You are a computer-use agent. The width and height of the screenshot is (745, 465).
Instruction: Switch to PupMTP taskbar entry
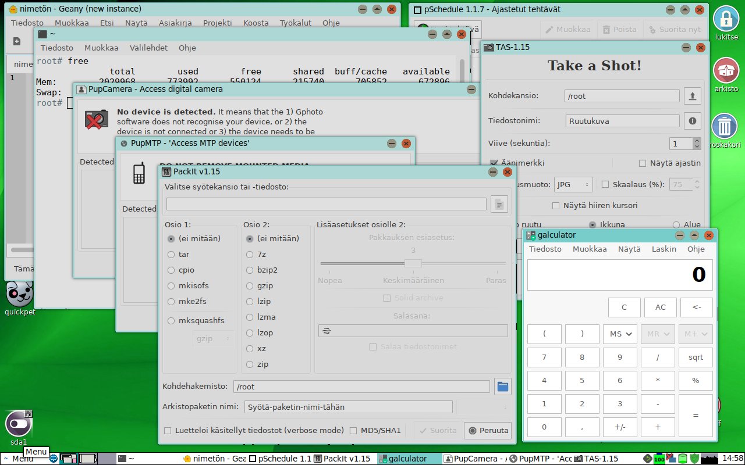pyautogui.click(x=541, y=459)
